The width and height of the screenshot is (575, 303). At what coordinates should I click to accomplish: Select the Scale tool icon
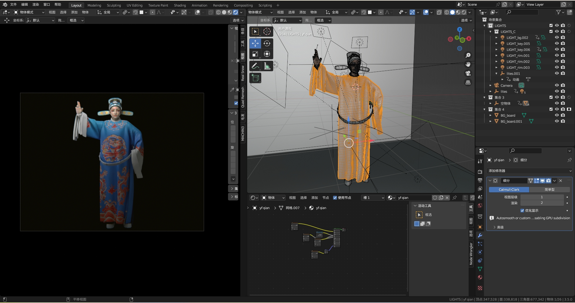click(x=255, y=54)
